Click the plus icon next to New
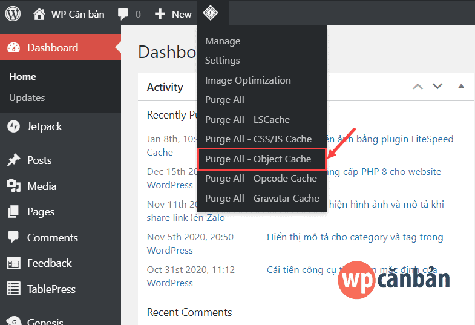 pyautogui.click(x=160, y=14)
